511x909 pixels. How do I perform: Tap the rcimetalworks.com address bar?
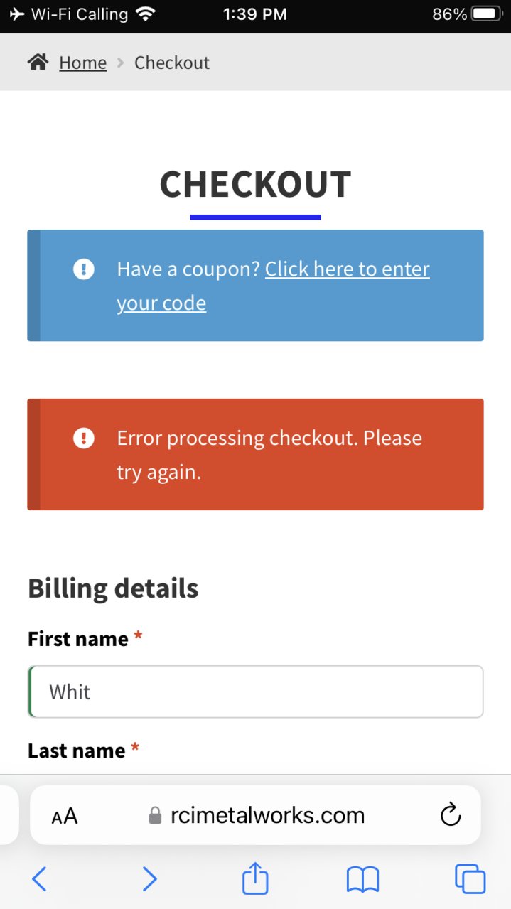point(256,815)
